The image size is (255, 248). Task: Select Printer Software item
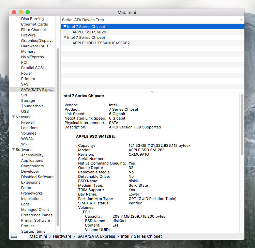pyautogui.click(x=35, y=220)
